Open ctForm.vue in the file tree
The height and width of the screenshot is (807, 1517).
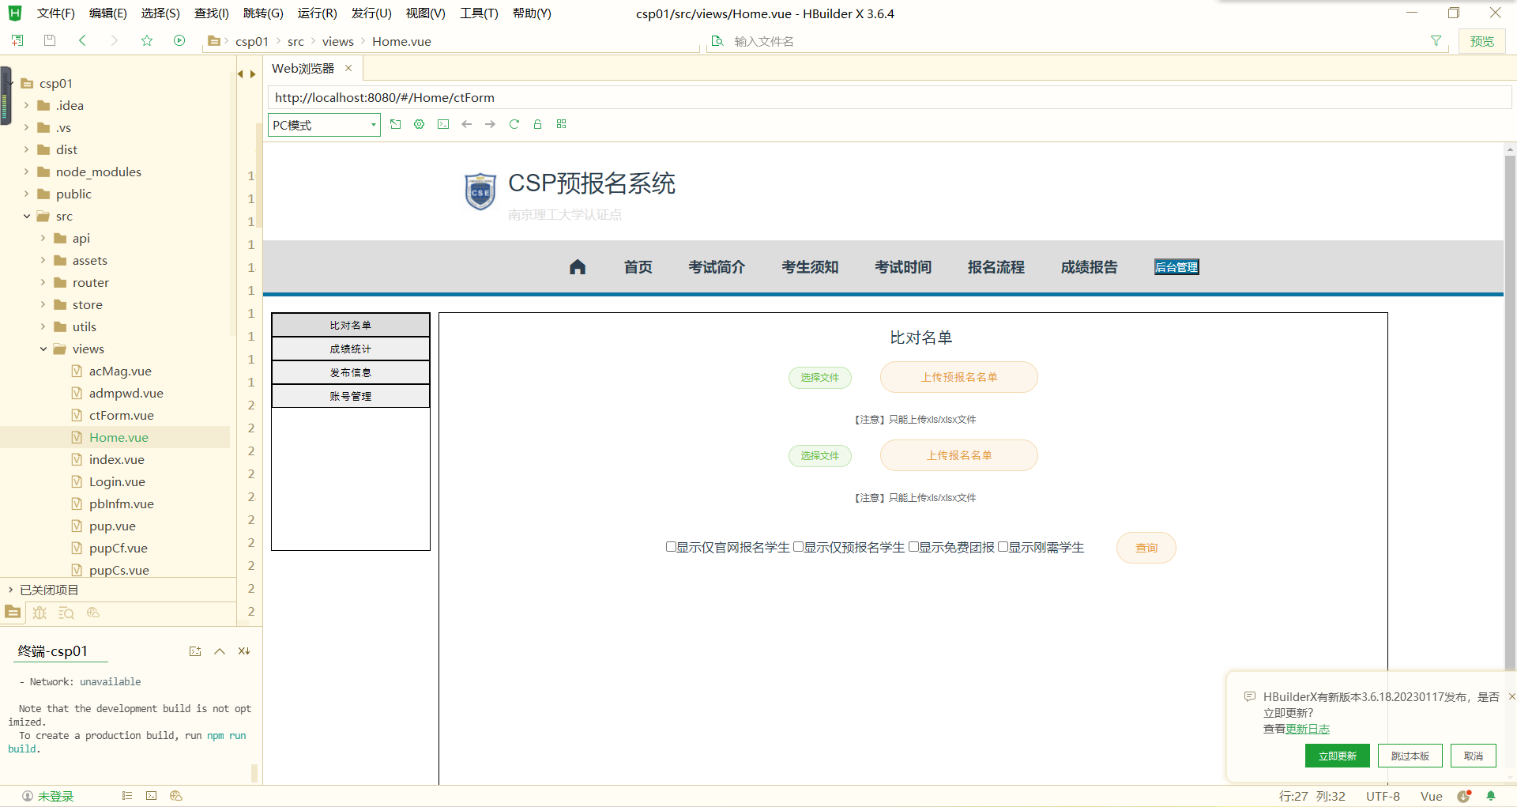pyautogui.click(x=121, y=415)
